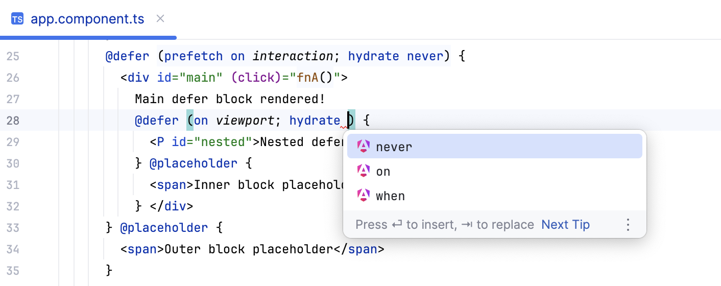This screenshot has width=721, height=286.
Task: Select the app.component.ts editor tab
Action: [x=87, y=19]
